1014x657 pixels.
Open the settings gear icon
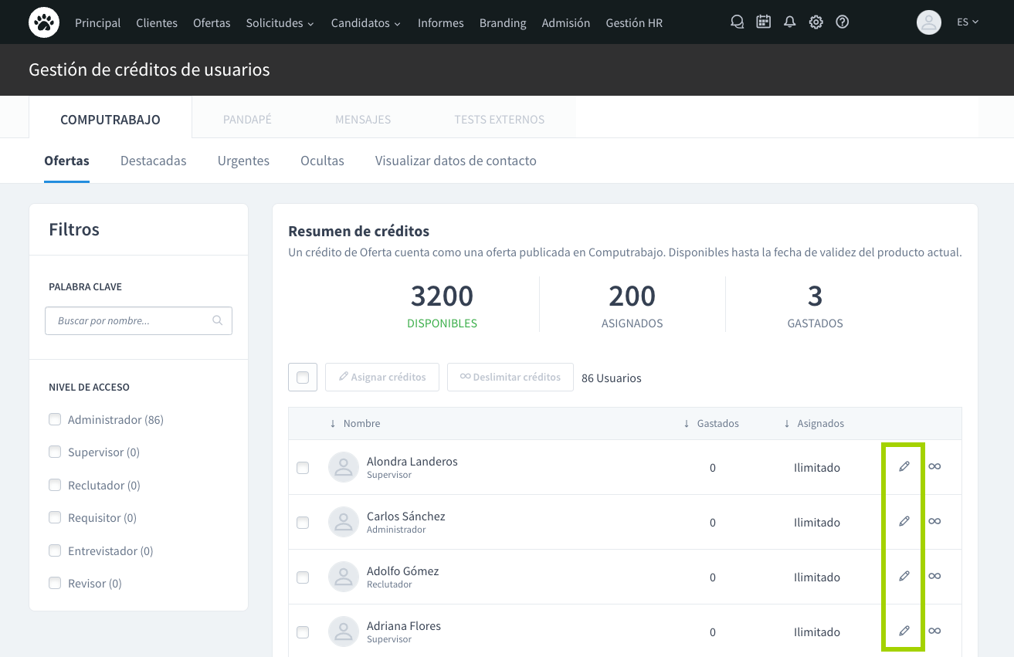point(816,22)
